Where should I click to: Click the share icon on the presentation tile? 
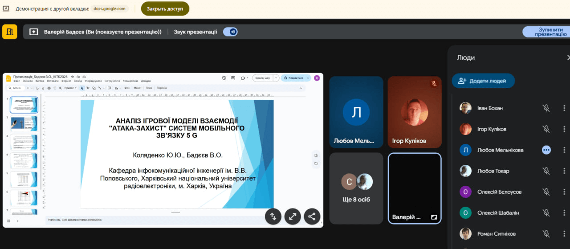click(312, 216)
